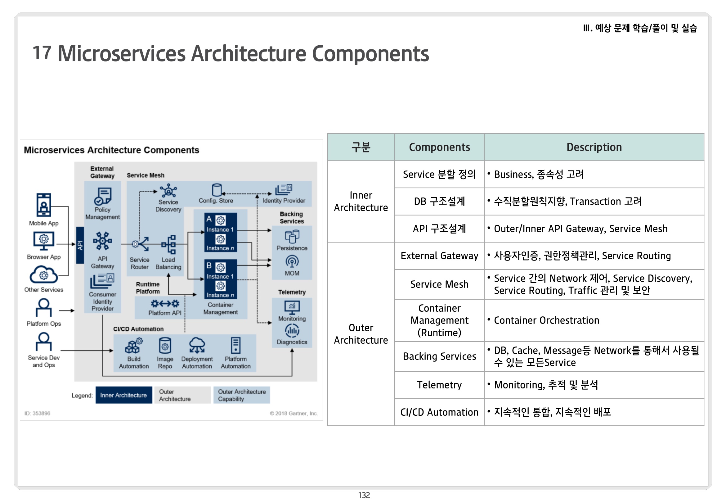Viewport: 726px width, 503px height.
Task: Click the Service Mesh heading in diagram
Action: pos(146,175)
